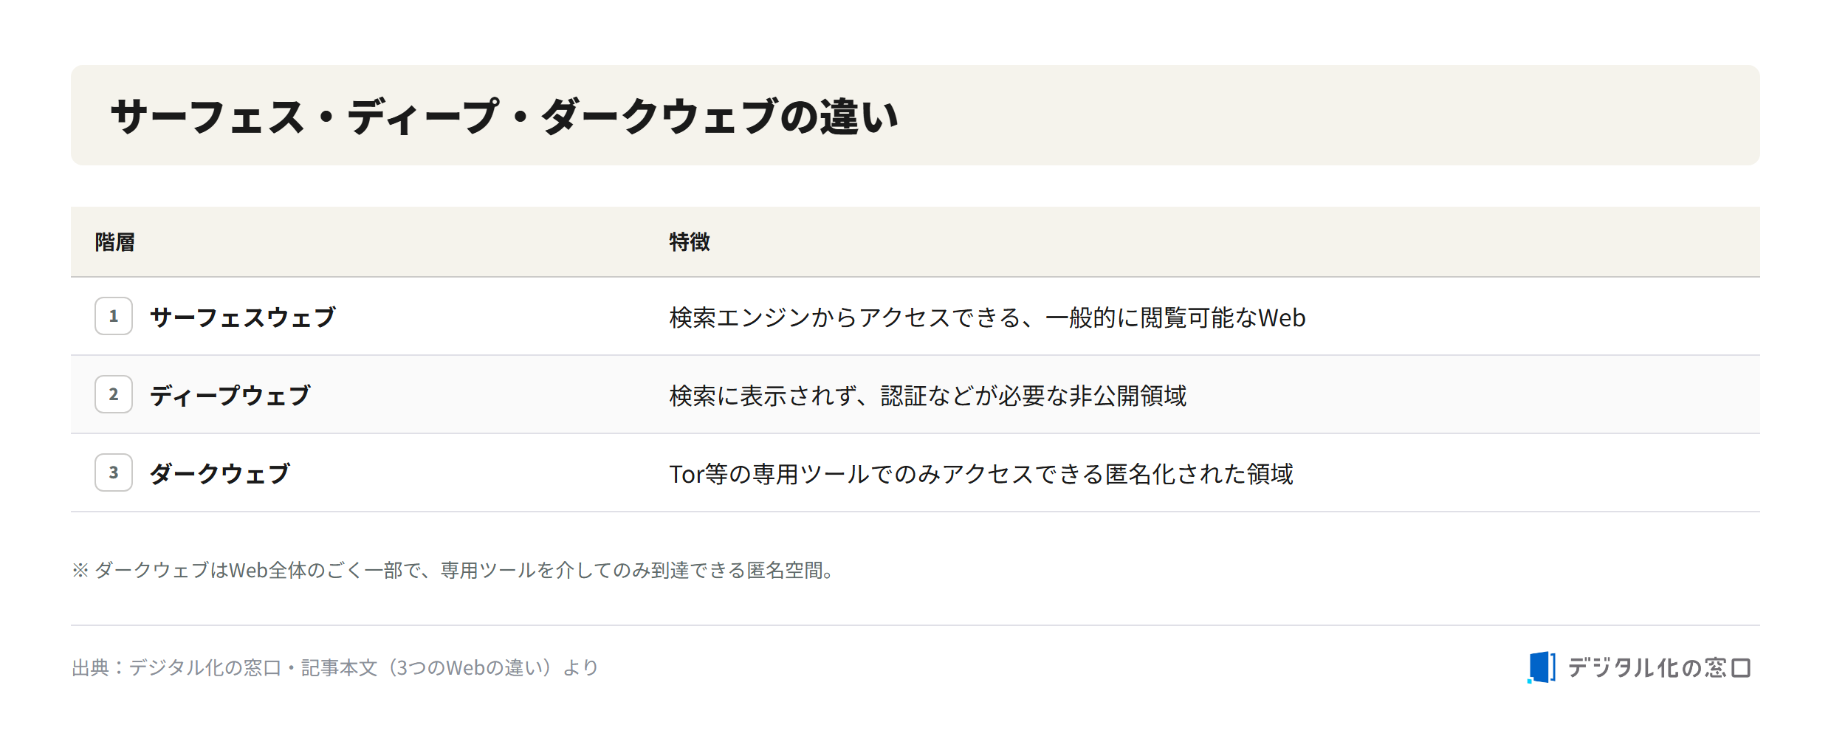Click the surface web description mentioning 検索エンジン
Image resolution: width=1831 pixels, height=753 pixels.
[x=987, y=317]
